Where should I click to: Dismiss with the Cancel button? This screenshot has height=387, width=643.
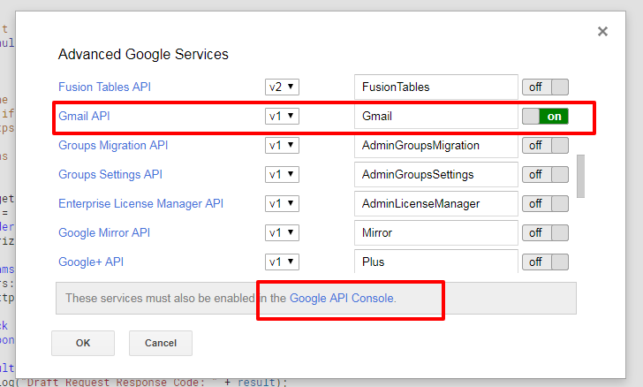click(x=161, y=343)
